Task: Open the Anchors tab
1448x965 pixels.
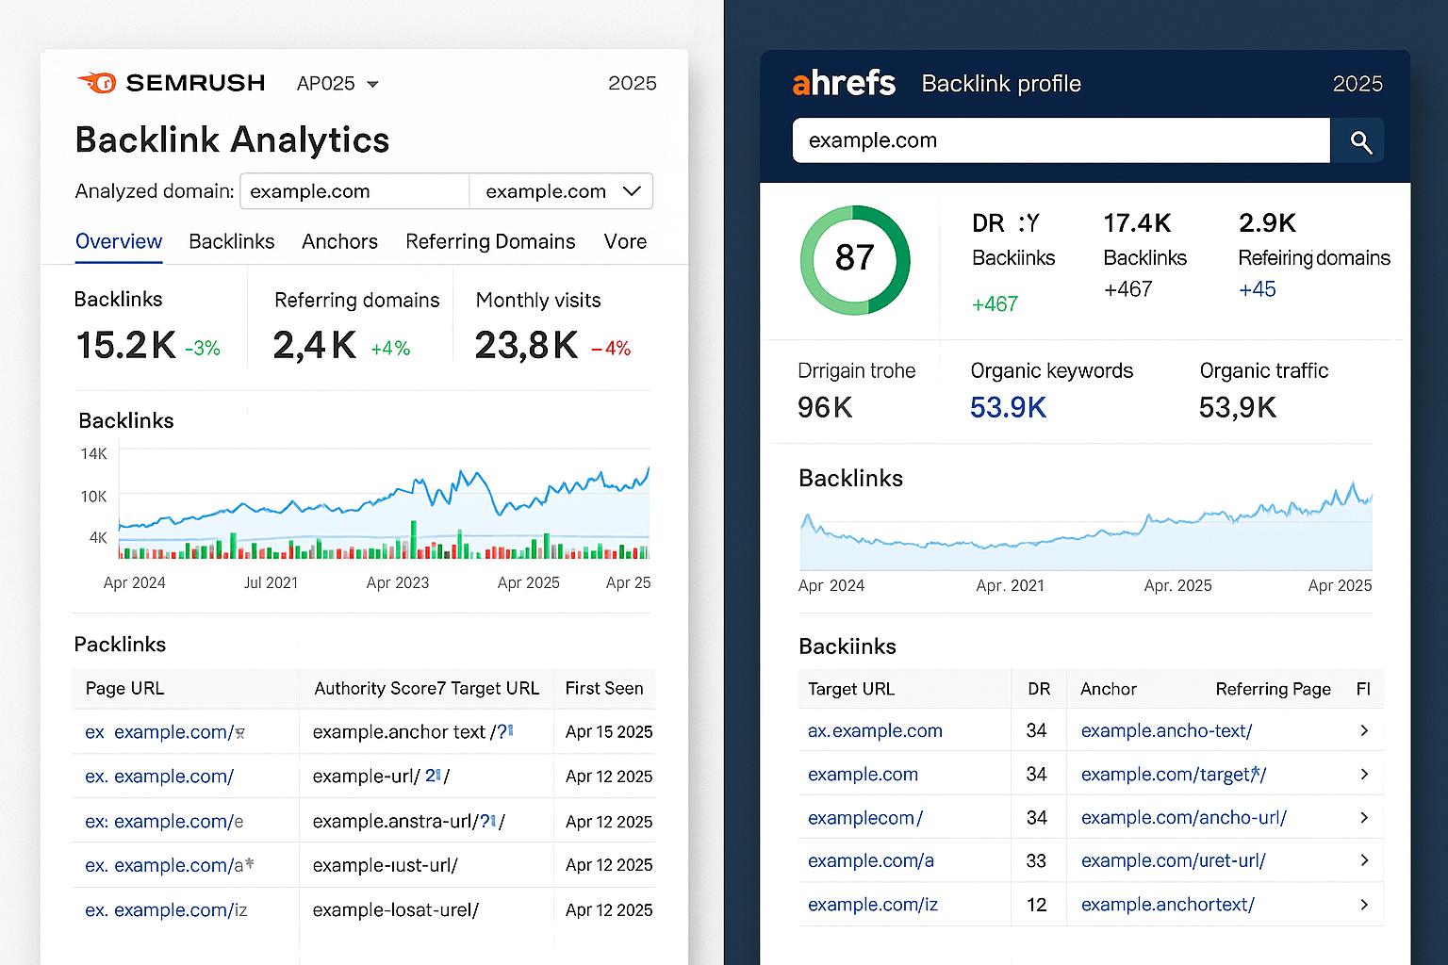Action: pyautogui.click(x=339, y=241)
